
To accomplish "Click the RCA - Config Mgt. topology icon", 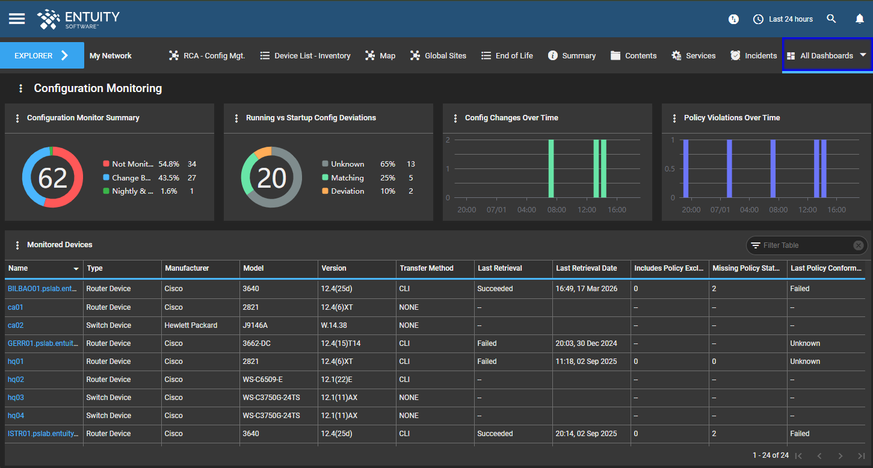I will (174, 55).
